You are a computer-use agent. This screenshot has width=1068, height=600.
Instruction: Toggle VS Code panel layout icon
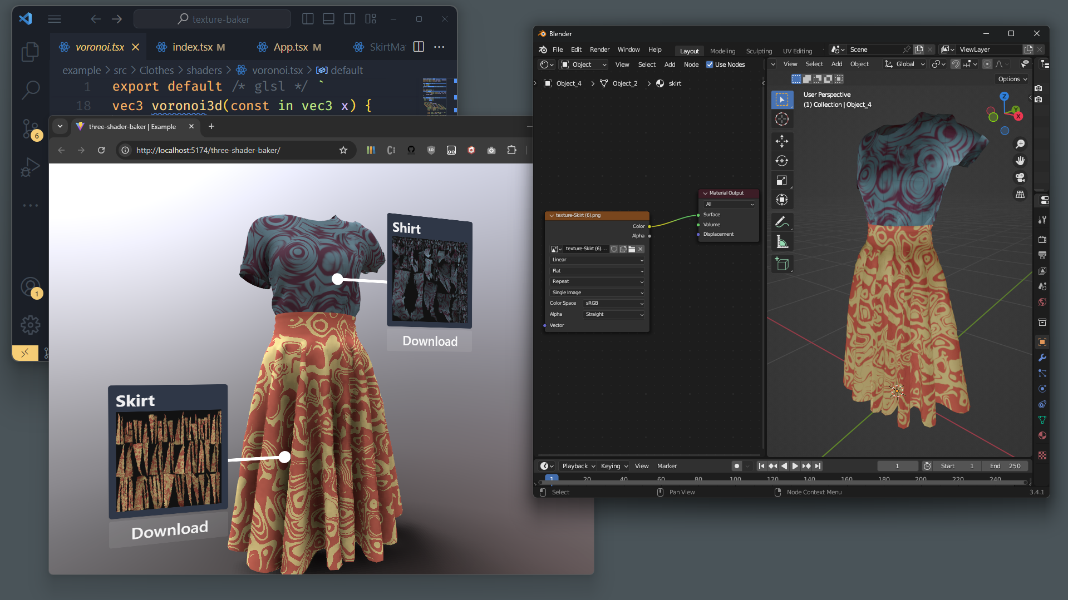point(329,19)
